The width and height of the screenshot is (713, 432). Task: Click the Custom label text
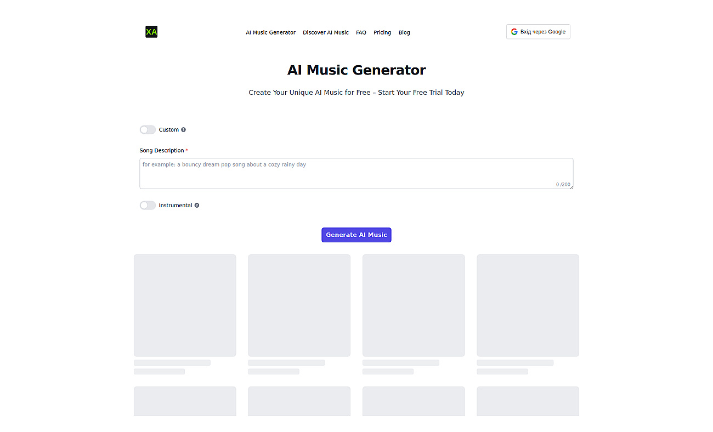[x=169, y=130]
